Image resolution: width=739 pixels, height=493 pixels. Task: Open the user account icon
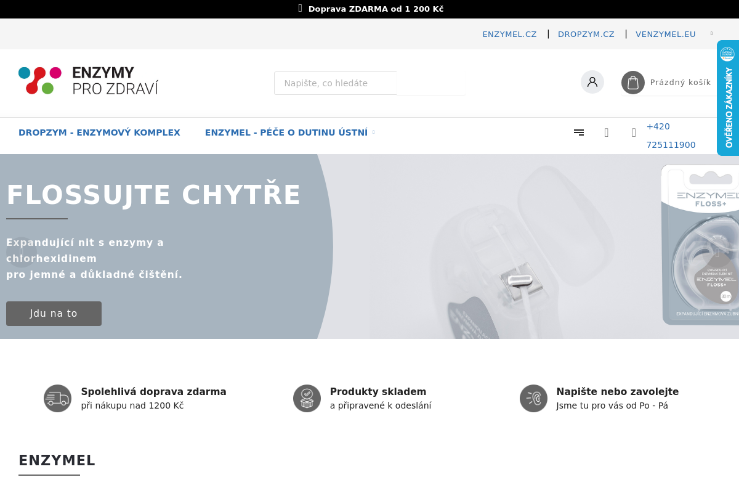[592, 82]
